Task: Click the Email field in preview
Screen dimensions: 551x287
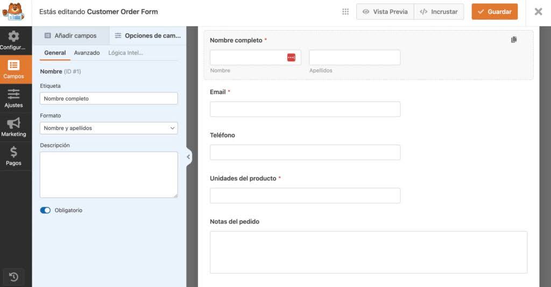Action: [305, 109]
